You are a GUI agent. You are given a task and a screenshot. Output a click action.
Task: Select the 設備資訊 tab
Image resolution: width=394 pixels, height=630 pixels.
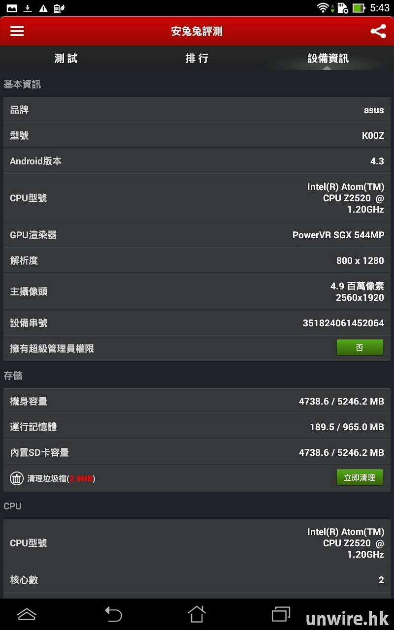pos(328,59)
